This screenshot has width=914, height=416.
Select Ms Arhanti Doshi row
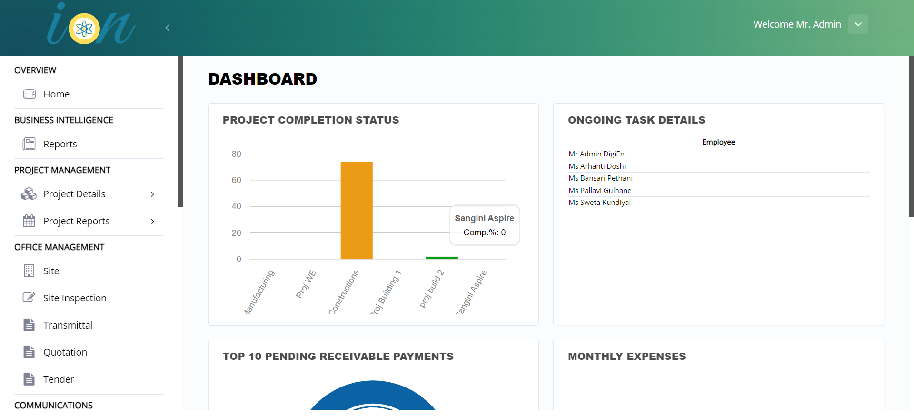tap(719, 166)
